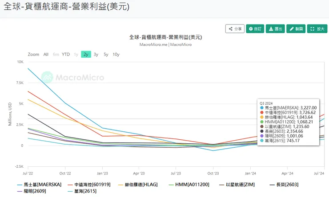Click the Oct '23 x-axis label
The width and height of the screenshot is (329, 197).
click(213, 173)
